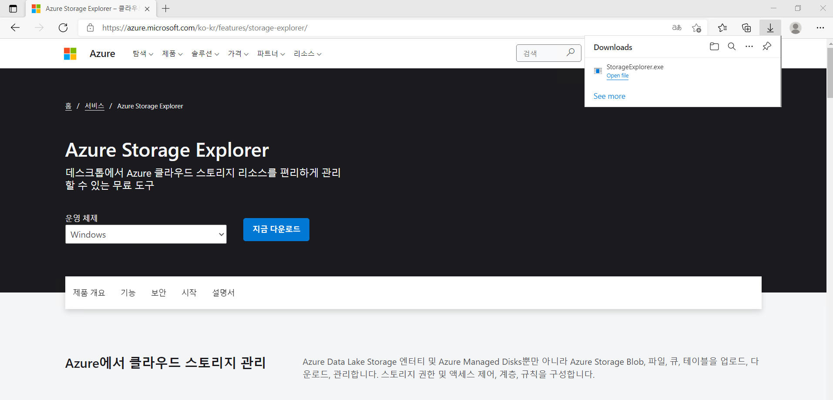This screenshot has height=400, width=833.
Task: Click the StorageExplorer.exe file name
Action: [635, 67]
